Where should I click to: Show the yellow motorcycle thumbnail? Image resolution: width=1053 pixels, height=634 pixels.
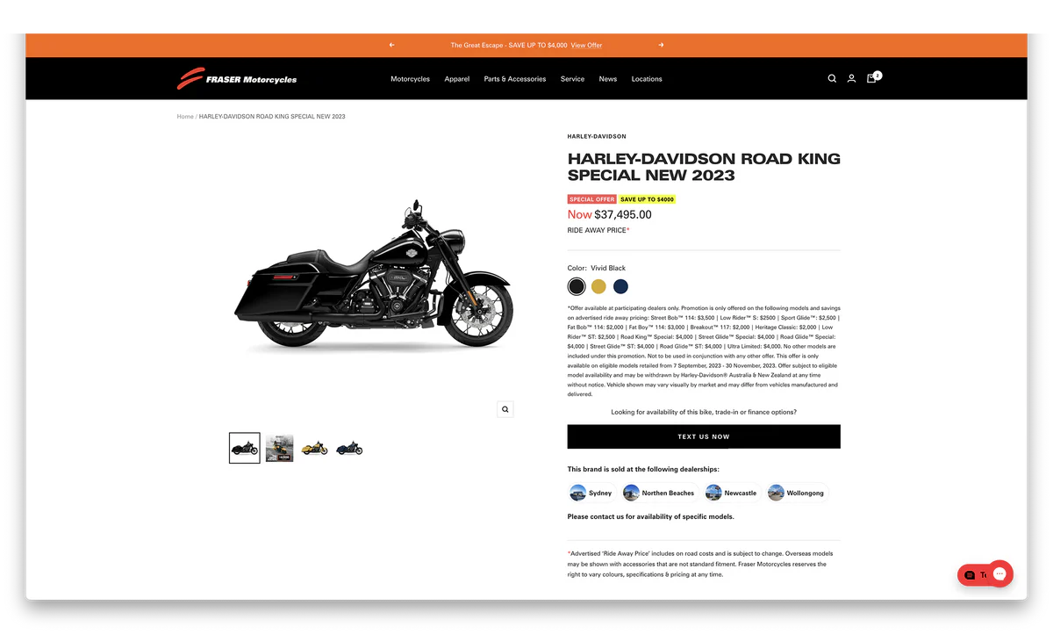click(x=314, y=448)
